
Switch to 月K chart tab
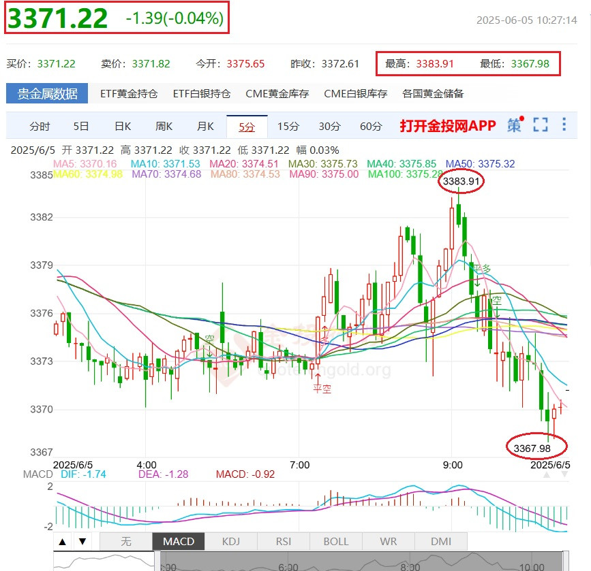(205, 127)
